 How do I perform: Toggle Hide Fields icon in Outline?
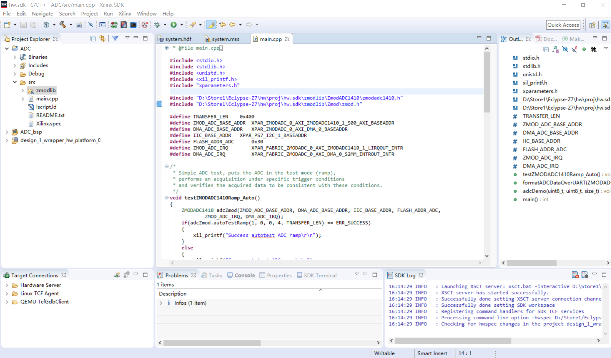565,49
